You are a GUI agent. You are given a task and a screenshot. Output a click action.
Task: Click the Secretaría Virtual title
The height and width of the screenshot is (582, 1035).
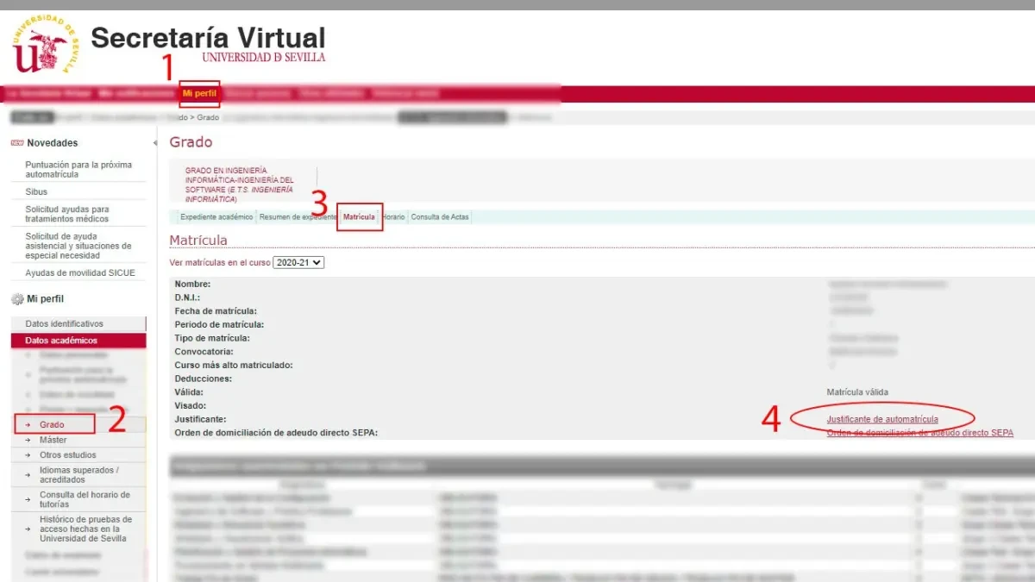208,38
